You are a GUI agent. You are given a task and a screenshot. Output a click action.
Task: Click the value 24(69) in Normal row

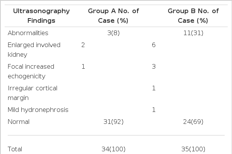tap(193, 122)
